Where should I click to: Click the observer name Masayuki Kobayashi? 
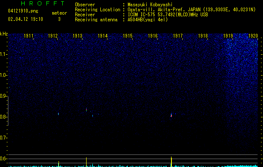pyautogui.click(x=150, y=5)
